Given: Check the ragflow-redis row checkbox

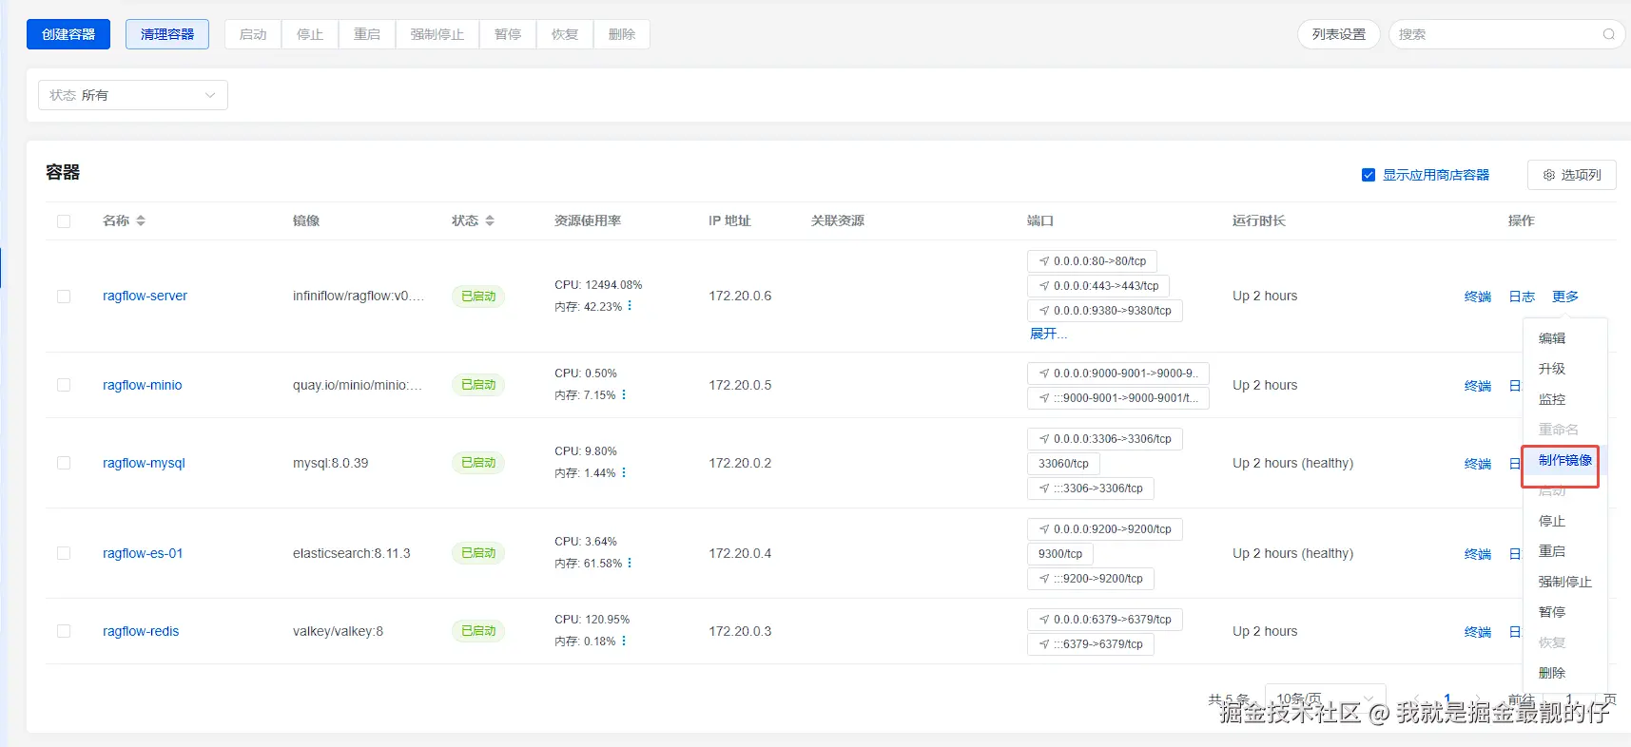Looking at the screenshot, I should point(64,631).
